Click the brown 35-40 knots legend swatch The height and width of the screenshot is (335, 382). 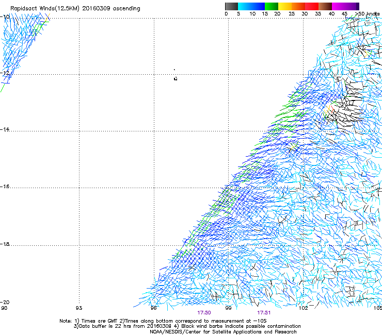coord(325,6)
